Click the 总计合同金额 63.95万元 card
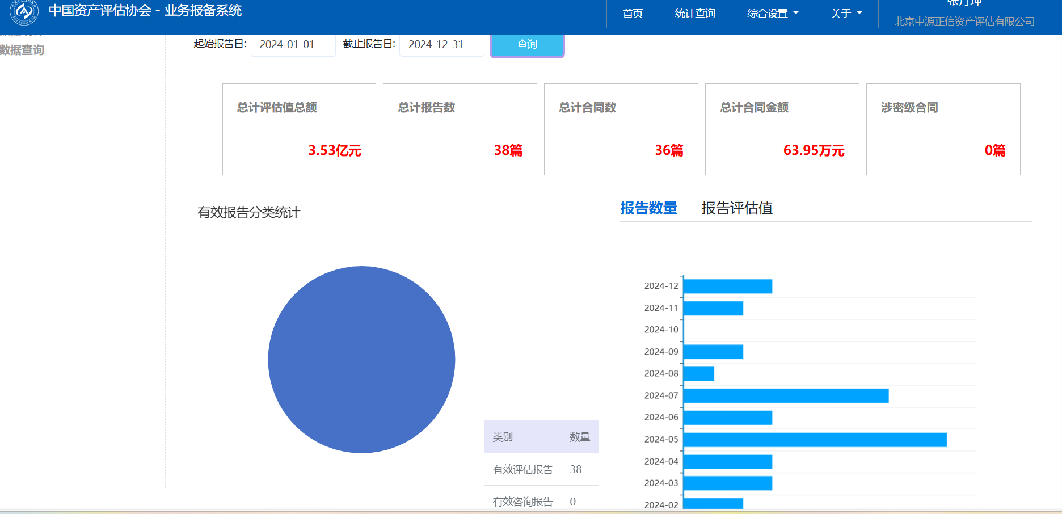 [782, 129]
